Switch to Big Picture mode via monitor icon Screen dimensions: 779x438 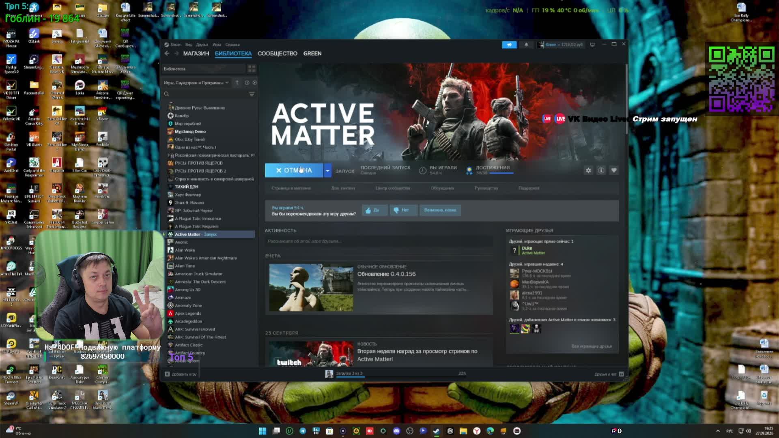coord(592,45)
